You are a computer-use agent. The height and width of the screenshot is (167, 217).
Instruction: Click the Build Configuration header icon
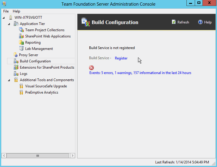85,22
